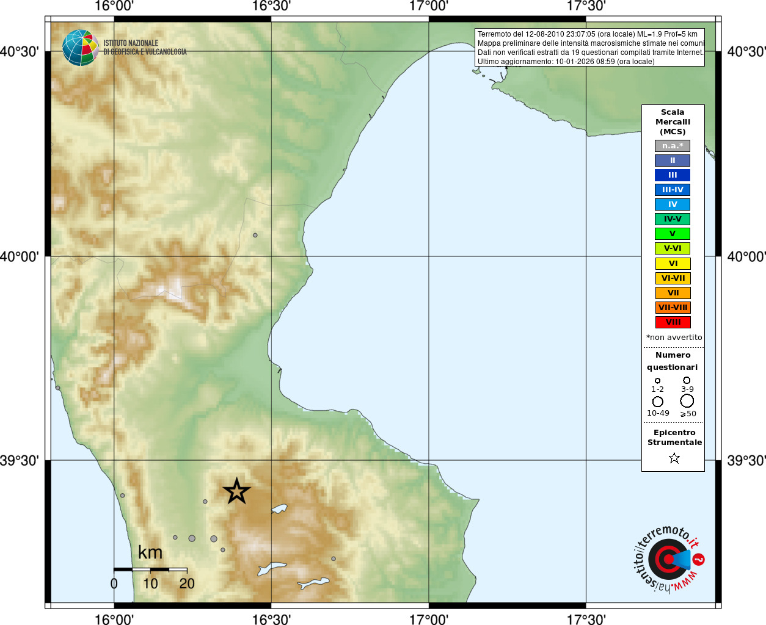Click 'ISTITUTO NAZIONALE' logo text
Viewport: 766px width, 625px height.
(131, 43)
